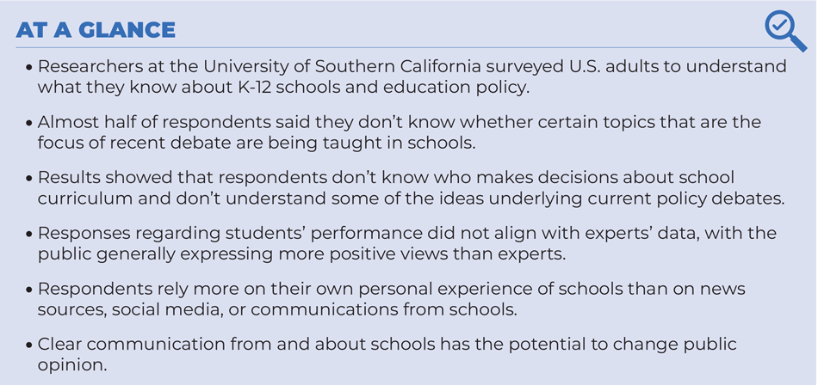Click the bullet dot before "Researchers"
This screenshot has width=818, height=385.
31,67
